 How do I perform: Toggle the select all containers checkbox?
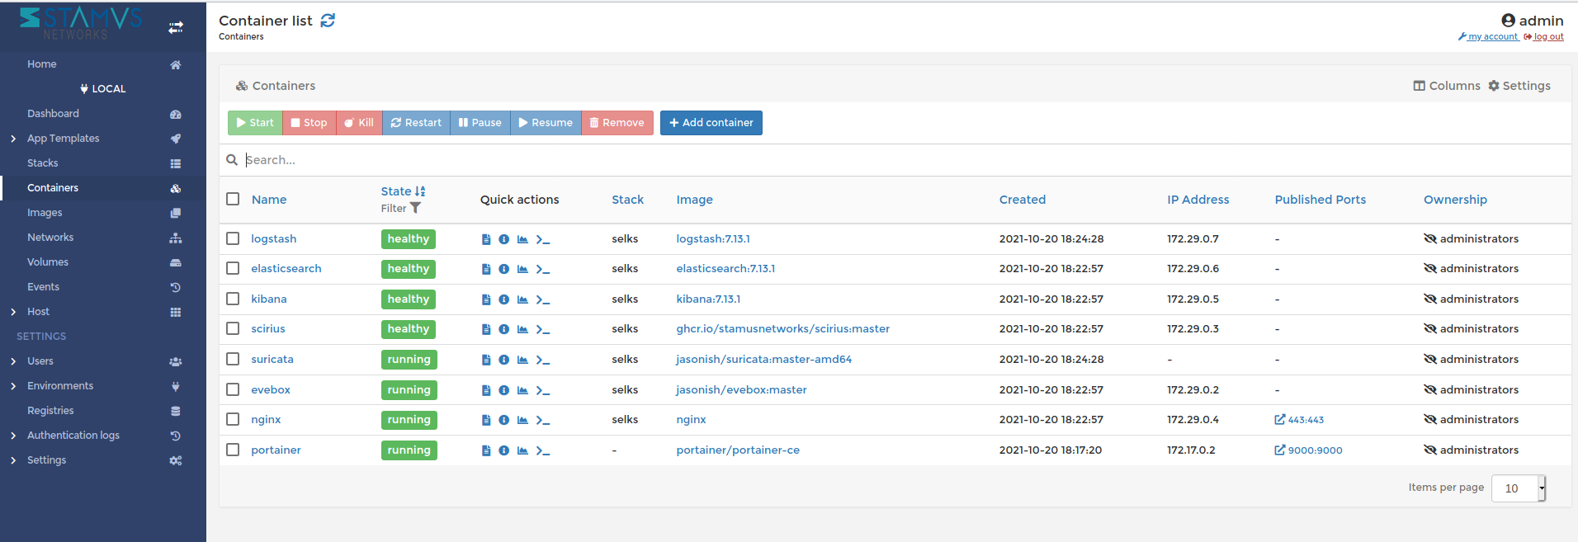(x=233, y=199)
